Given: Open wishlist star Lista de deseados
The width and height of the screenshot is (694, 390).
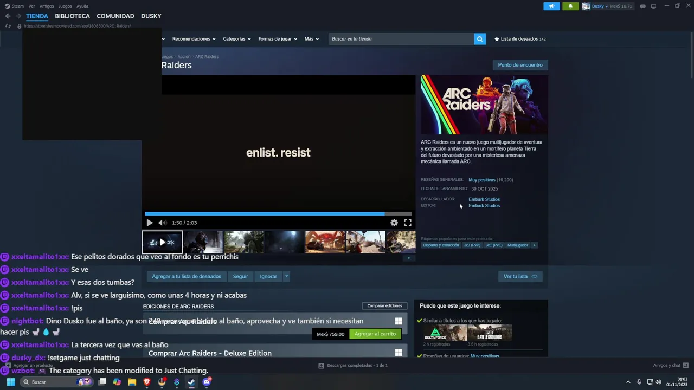Looking at the screenshot, I should point(520,39).
